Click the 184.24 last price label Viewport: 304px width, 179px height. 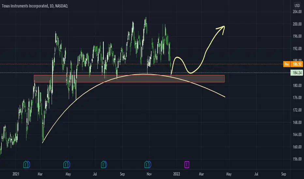[297, 73]
